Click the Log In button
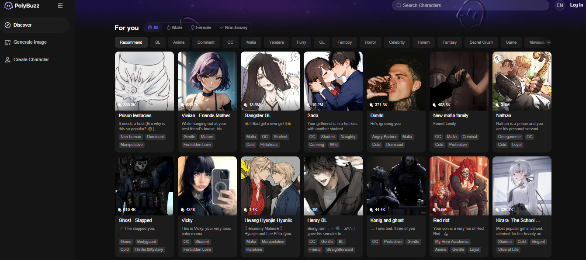This screenshot has height=260, width=586. click(x=576, y=5)
